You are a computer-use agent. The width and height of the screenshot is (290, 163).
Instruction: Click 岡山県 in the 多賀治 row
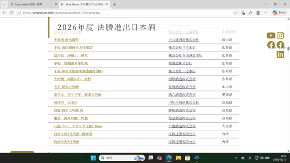[227, 40]
